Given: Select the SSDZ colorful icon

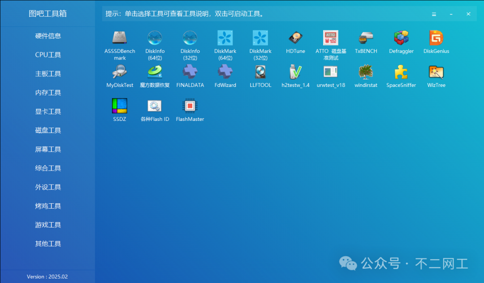Looking at the screenshot, I should (x=120, y=106).
